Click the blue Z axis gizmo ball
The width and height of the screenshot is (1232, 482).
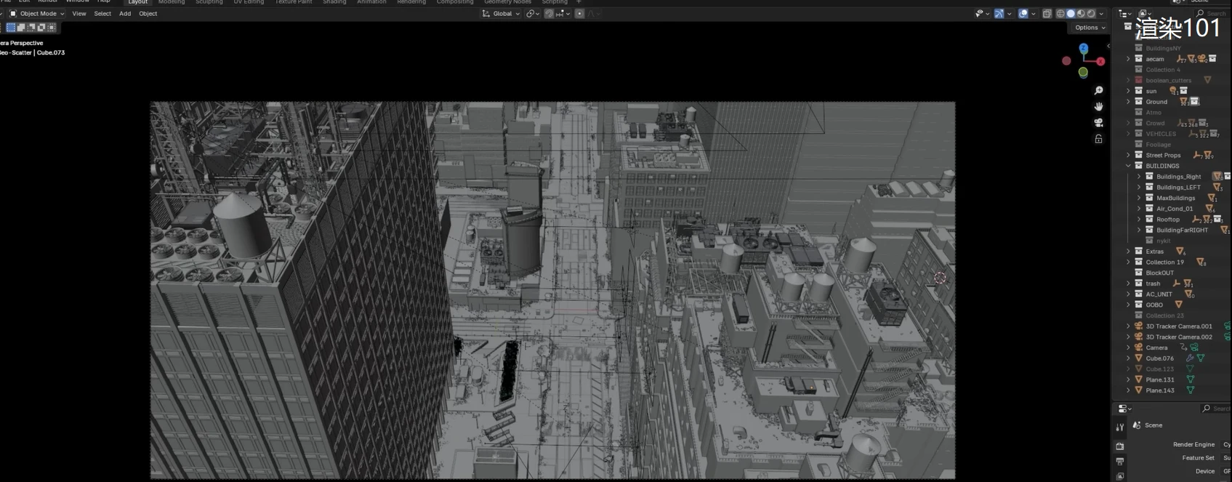pos(1084,48)
